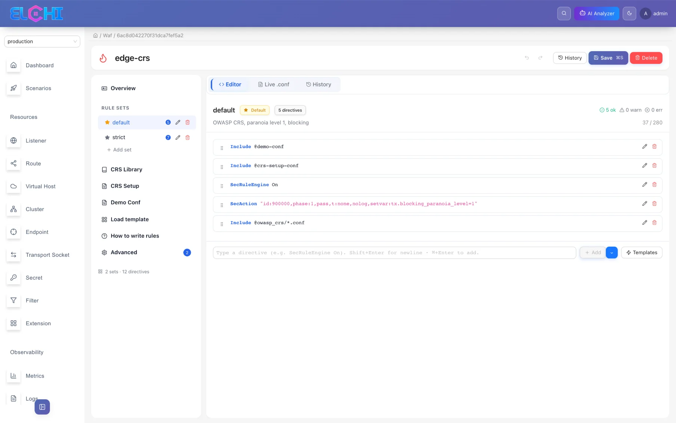Image resolution: width=676 pixels, height=423 pixels.
Task: Delete SecAction directive
Action: pyautogui.click(x=654, y=203)
